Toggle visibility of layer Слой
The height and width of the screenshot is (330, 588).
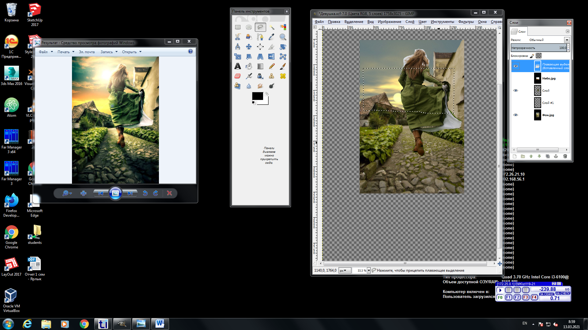516,90
